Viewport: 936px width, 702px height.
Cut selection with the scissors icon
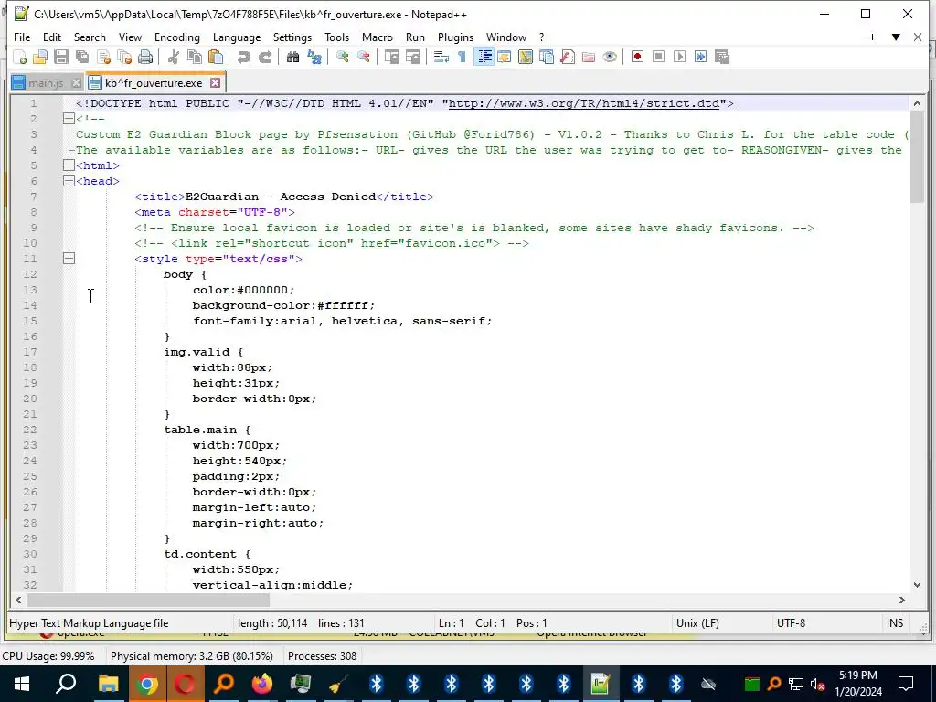click(174, 57)
